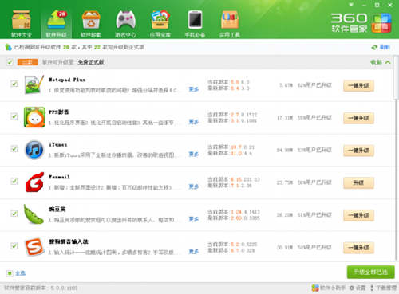Click the 豌豆荚 green pea pod icon
Image resolution: width=399 pixels, height=294 pixels.
[34, 214]
